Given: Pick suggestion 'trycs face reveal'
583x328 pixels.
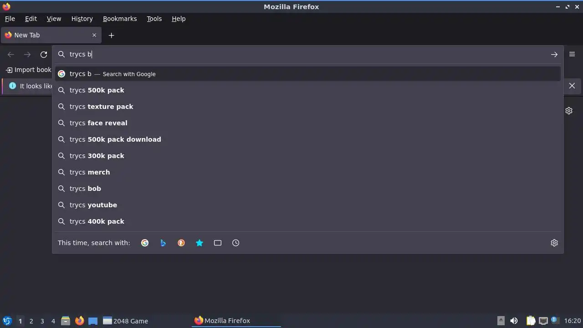Looking at the screenshot, I should coord(307,123).
